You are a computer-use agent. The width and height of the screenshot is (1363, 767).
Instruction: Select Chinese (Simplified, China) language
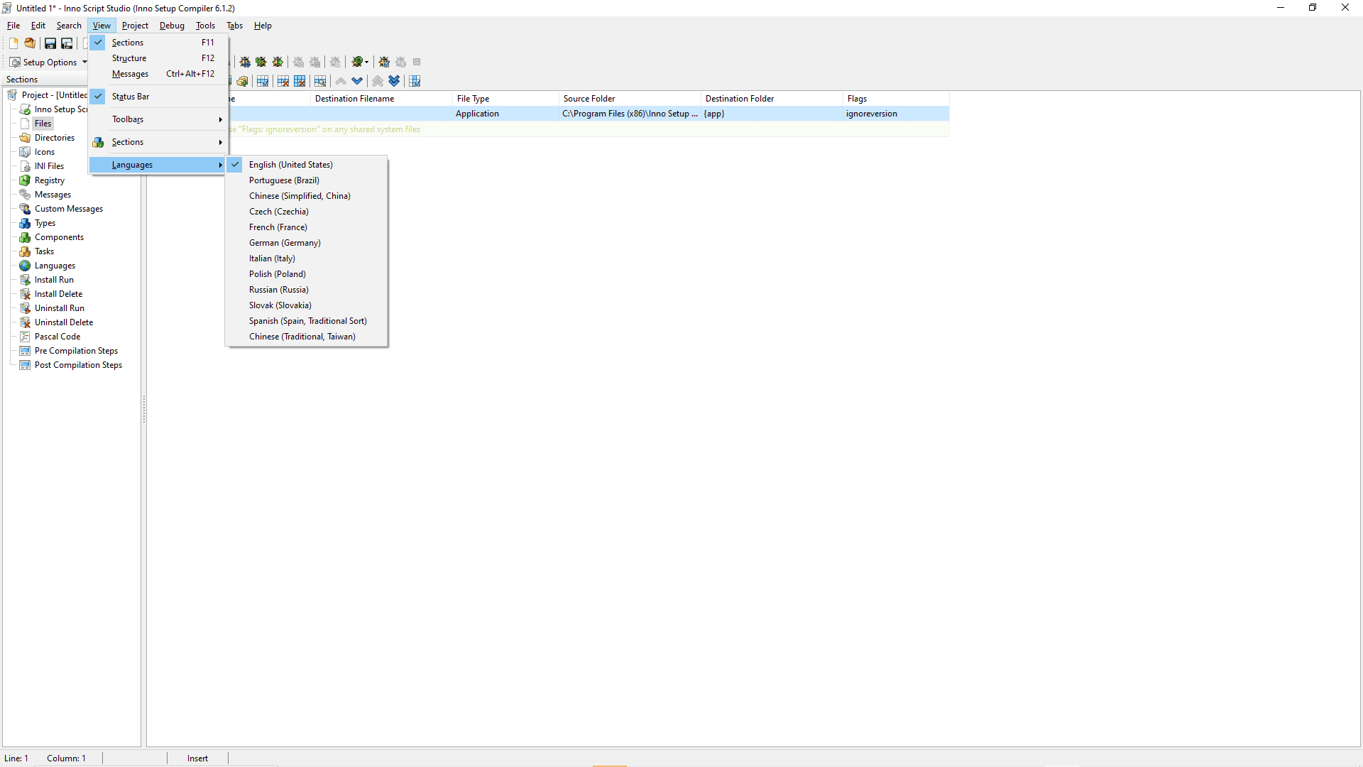coord(307,196)
